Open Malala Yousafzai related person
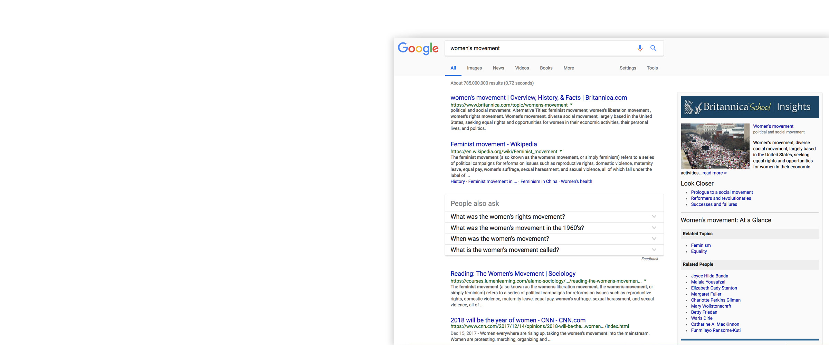829x345 pixels. (x=708, y=282)
